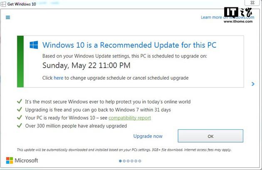This screenshot has width=262, height=170.
Task: Click the Windows logo beside the headline
Action: pos(34,45)
